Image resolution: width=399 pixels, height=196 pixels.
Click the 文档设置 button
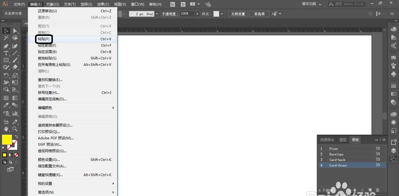pyautogui.click(x=239, y=14)
